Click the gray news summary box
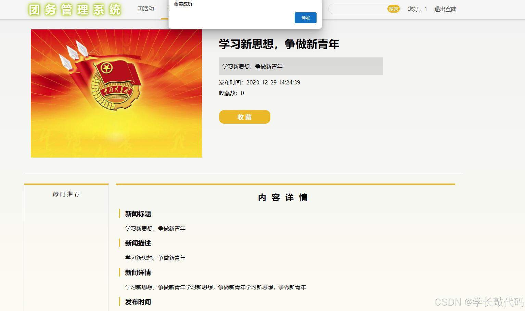The width and height of the screenshot is (525, 311). pyautogui.click(x=301, y=66)
